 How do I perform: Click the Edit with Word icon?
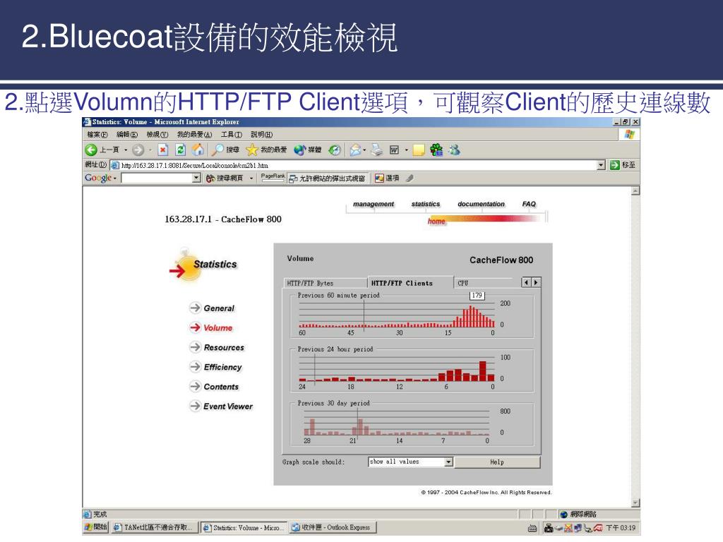point(394,150)
